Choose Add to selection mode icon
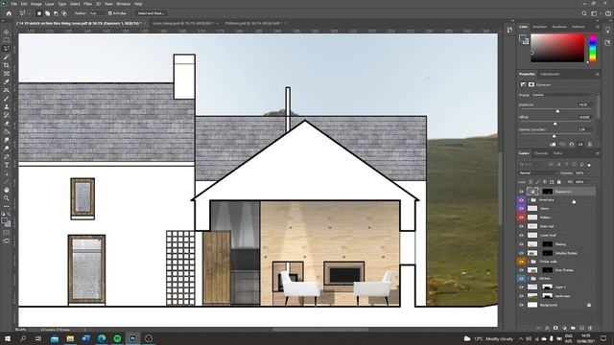 (47, 13)
